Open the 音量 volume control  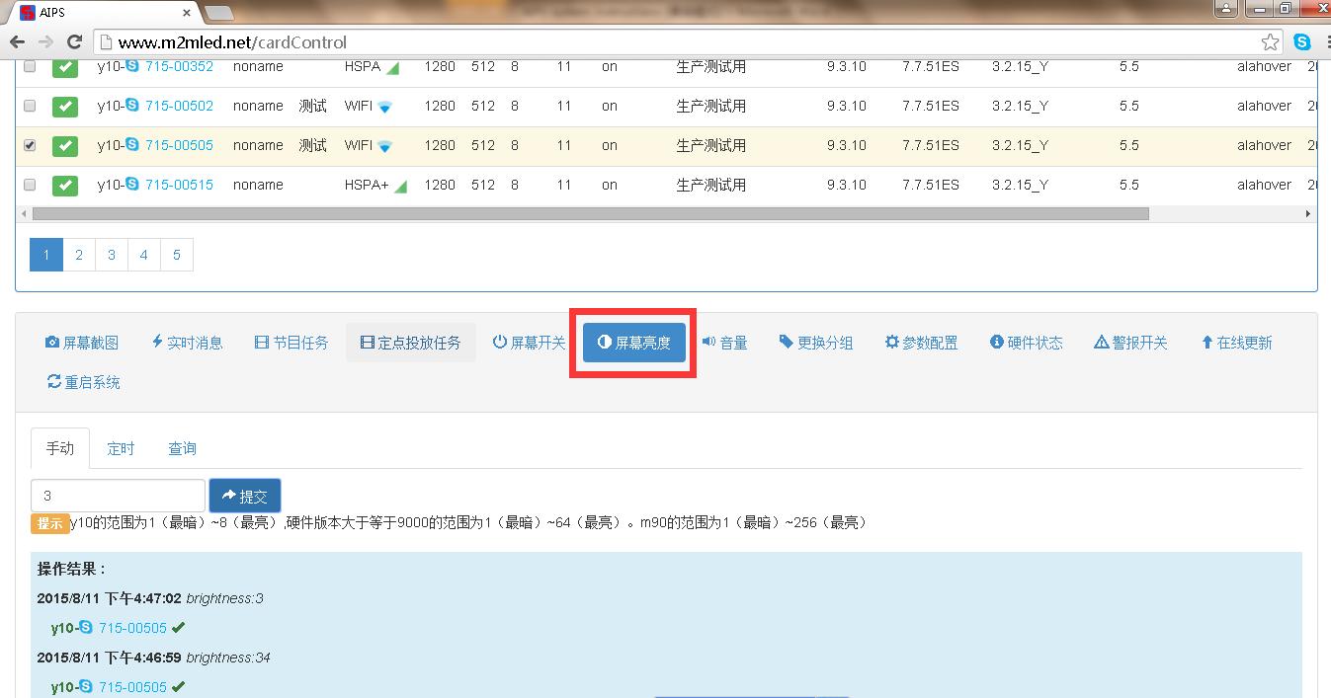click(x=724, y=343)
